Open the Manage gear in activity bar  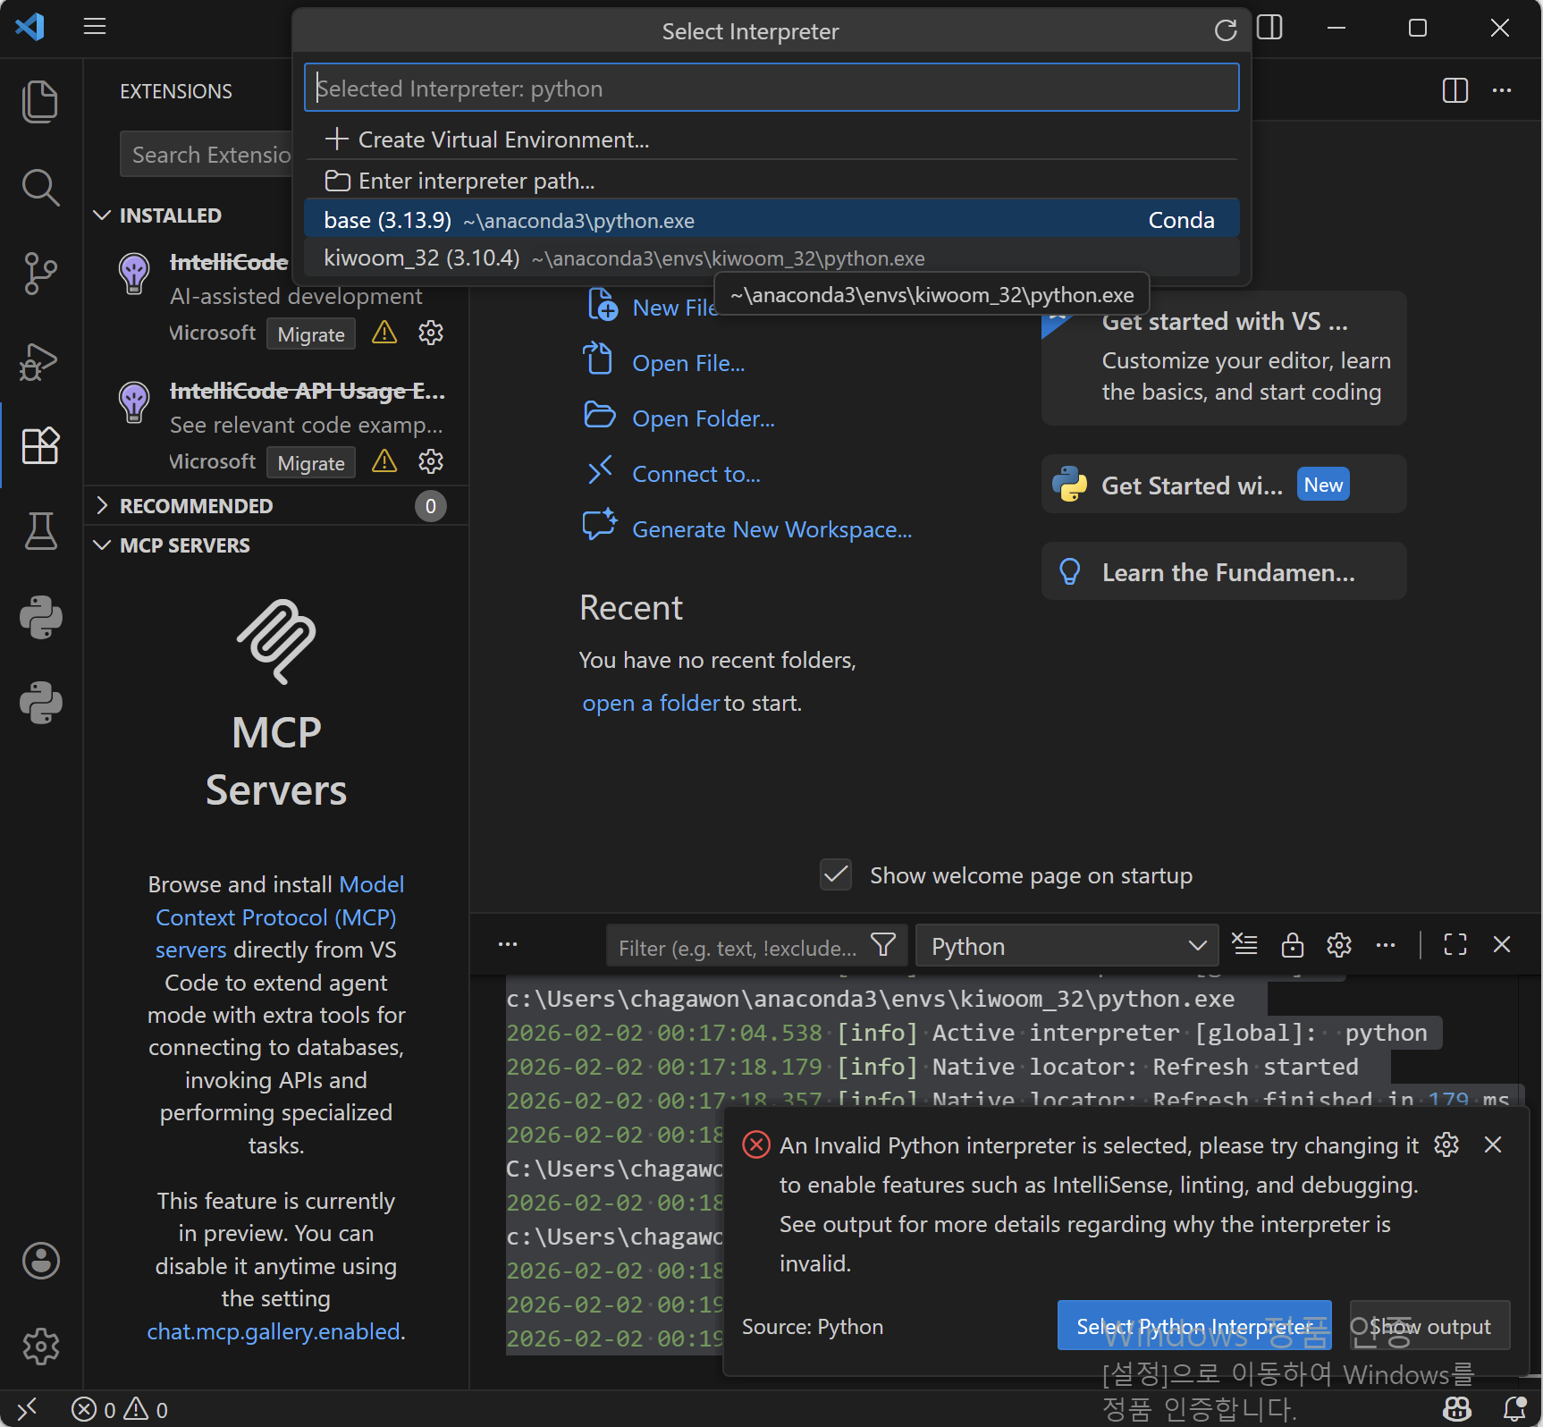point(40,1347)
